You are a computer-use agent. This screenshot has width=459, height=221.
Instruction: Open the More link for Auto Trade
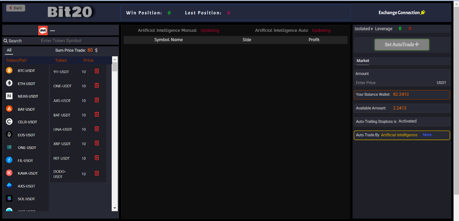point(428,135)
